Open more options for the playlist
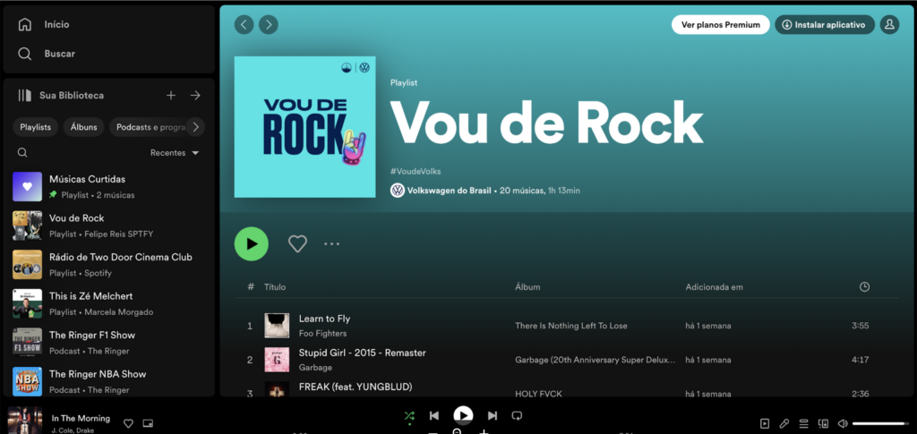This screenshot has height=434, width=917. pos(332,243)
